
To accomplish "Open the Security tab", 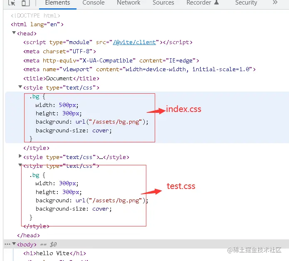I will click(246, 3).
